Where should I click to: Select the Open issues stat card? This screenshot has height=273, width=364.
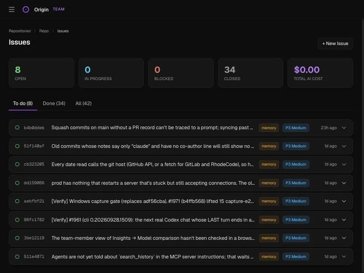coord(41,73)
